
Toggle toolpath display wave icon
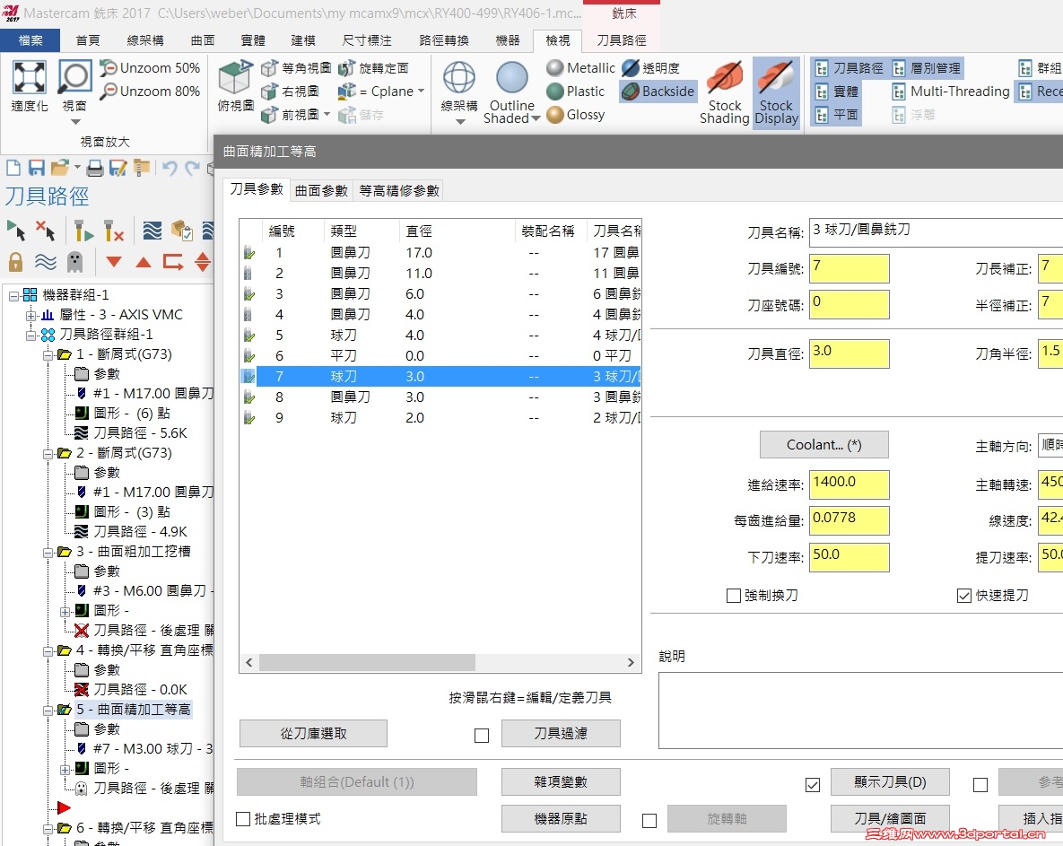click(46, 262)
